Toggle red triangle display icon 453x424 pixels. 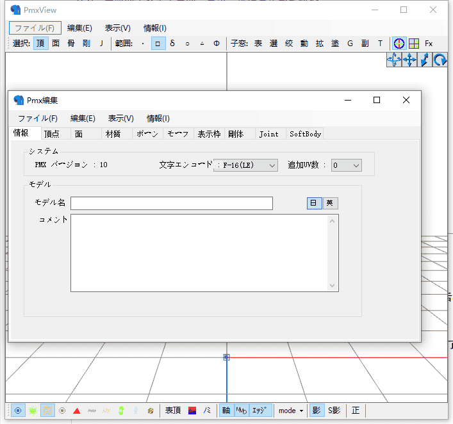point(76,411)
